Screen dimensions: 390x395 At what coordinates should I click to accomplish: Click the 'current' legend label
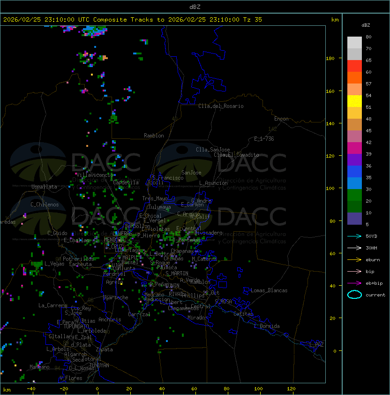[x=375, y=295]
